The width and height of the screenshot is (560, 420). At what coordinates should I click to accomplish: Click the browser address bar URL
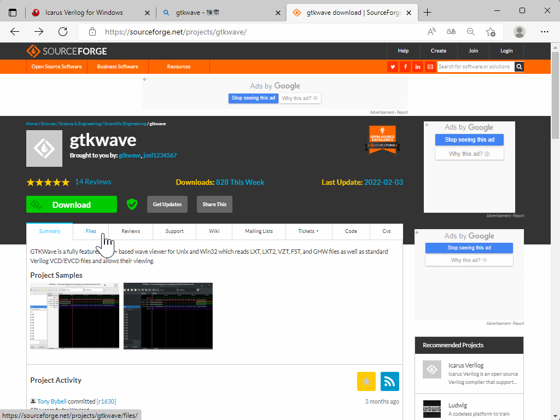point(176,32)
